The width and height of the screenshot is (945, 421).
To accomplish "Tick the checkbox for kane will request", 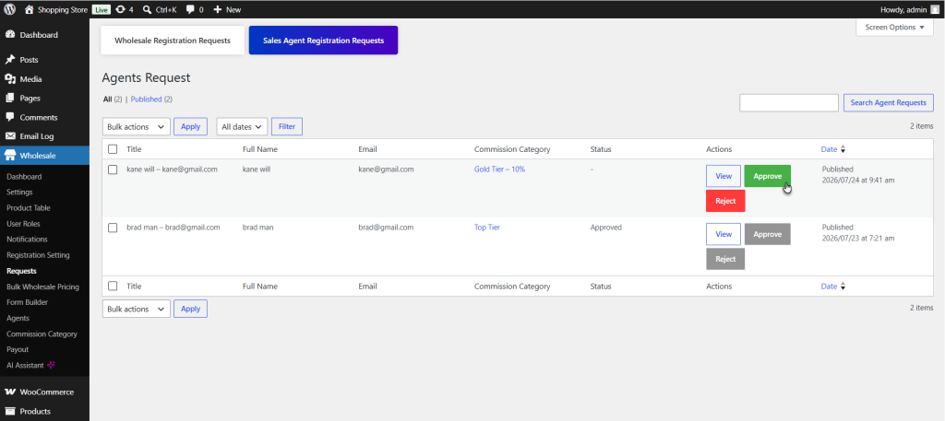I will (x=113, y=170).
